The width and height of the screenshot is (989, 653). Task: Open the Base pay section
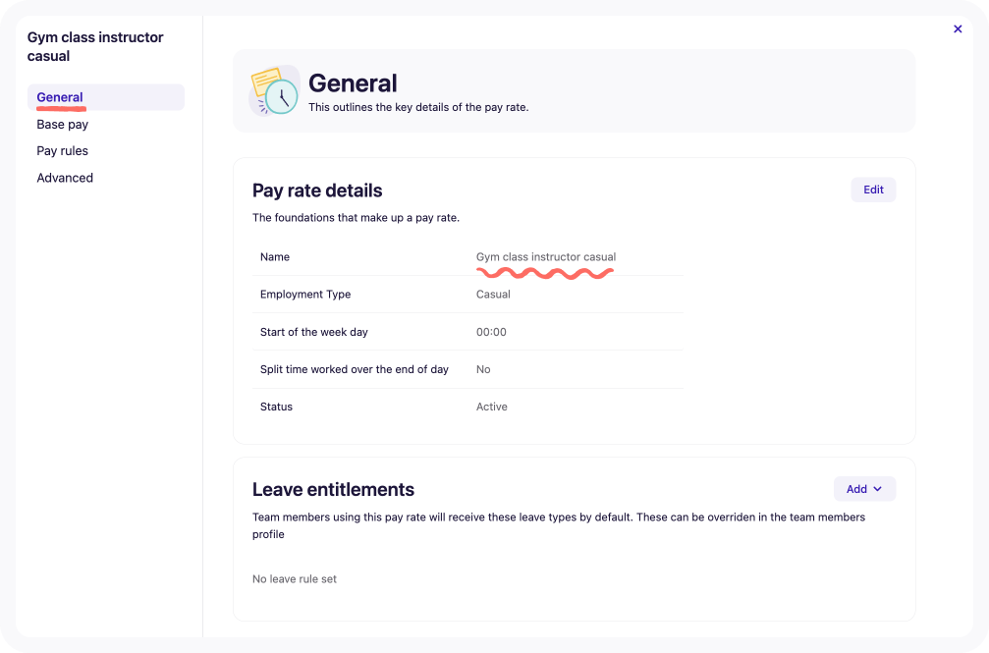62,124
